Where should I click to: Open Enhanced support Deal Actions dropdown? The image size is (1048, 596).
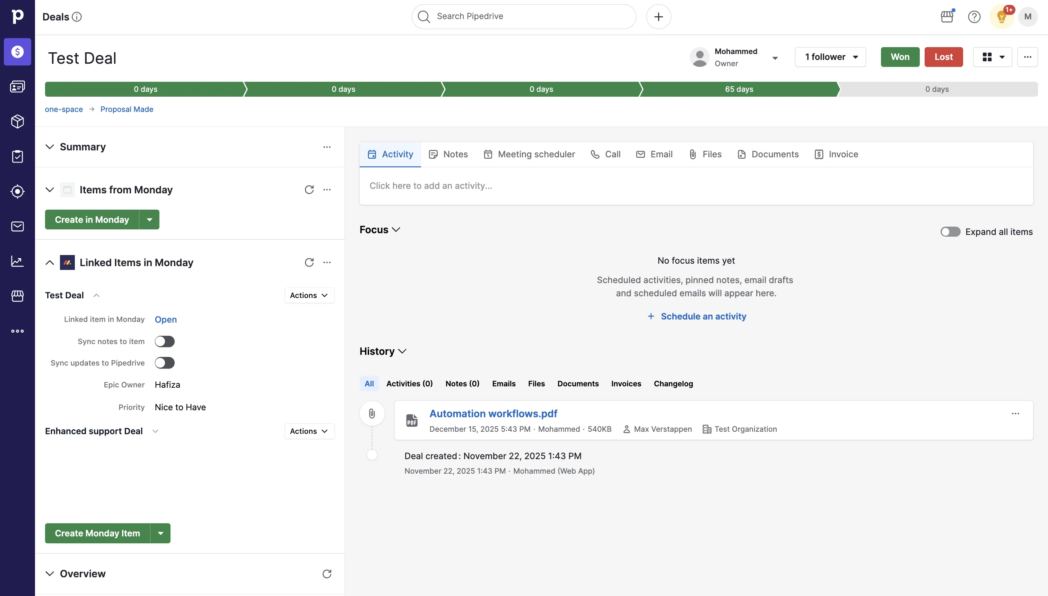click(x=309, y=431)
